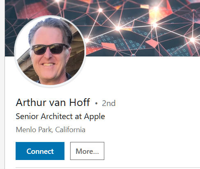
Task: Click the horizontal divider below the buttons
Action: [108, 167]
